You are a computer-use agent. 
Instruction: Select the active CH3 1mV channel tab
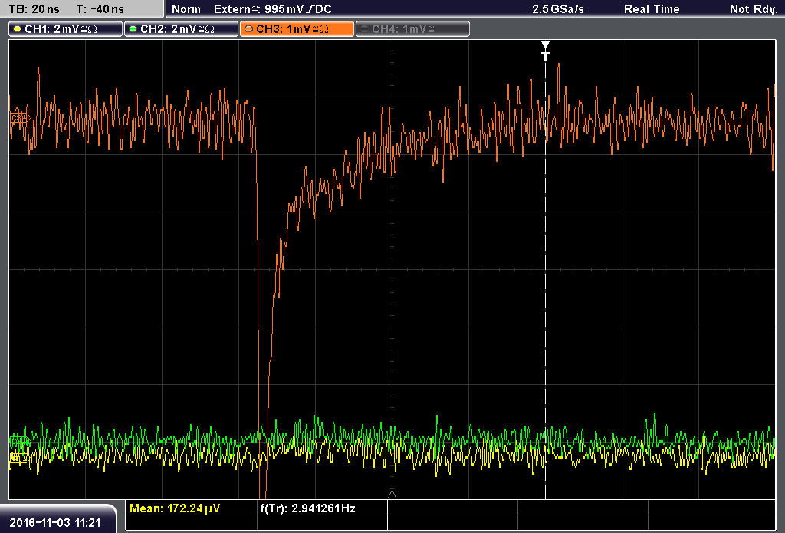coord(297,29)
